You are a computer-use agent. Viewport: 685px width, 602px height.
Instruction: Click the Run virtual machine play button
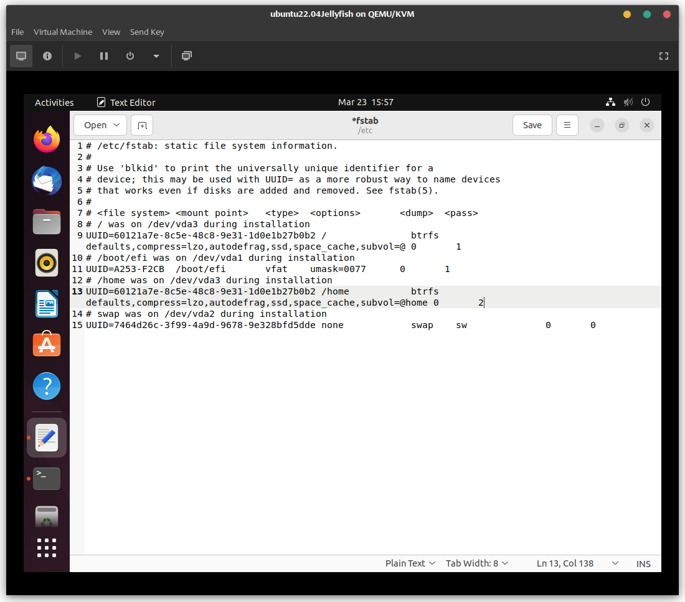(x=78, y=56)
